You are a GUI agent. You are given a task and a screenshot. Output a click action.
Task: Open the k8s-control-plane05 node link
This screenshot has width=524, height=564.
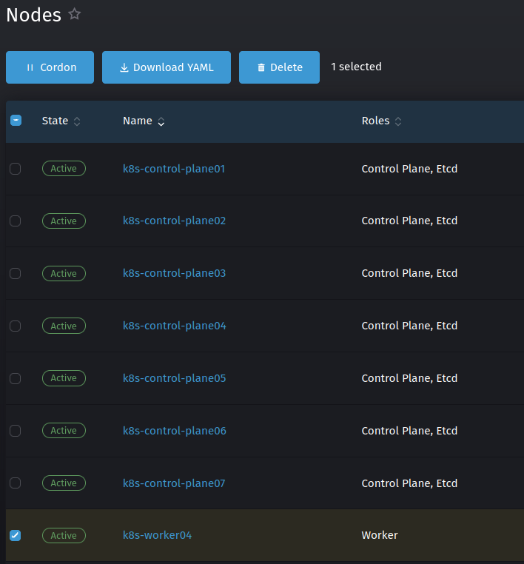(175, 378)
